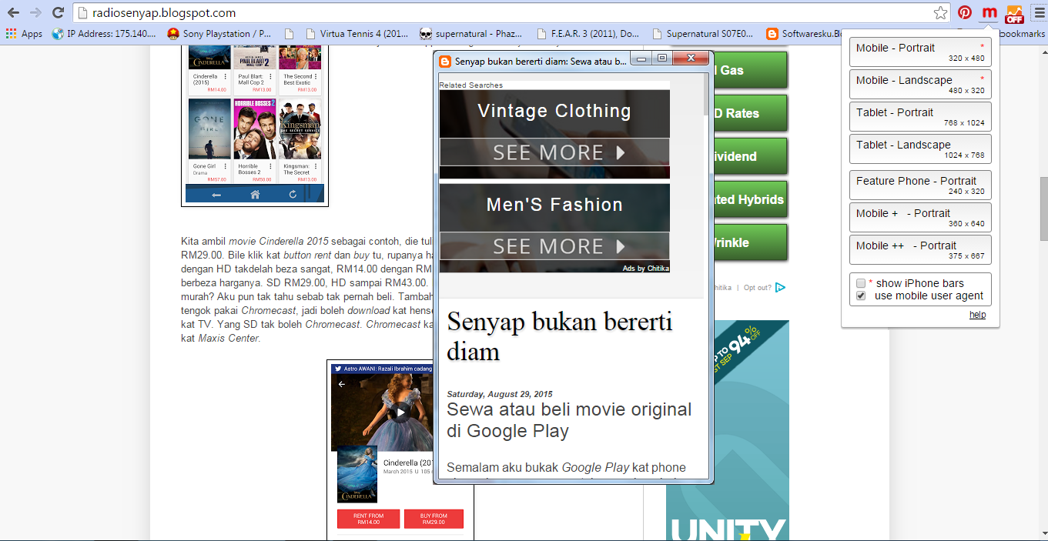The width and height of the screenshot is (1048, 541).
Task: Click the Gone Girl movie thumbnail
Action: coord(209,129)
